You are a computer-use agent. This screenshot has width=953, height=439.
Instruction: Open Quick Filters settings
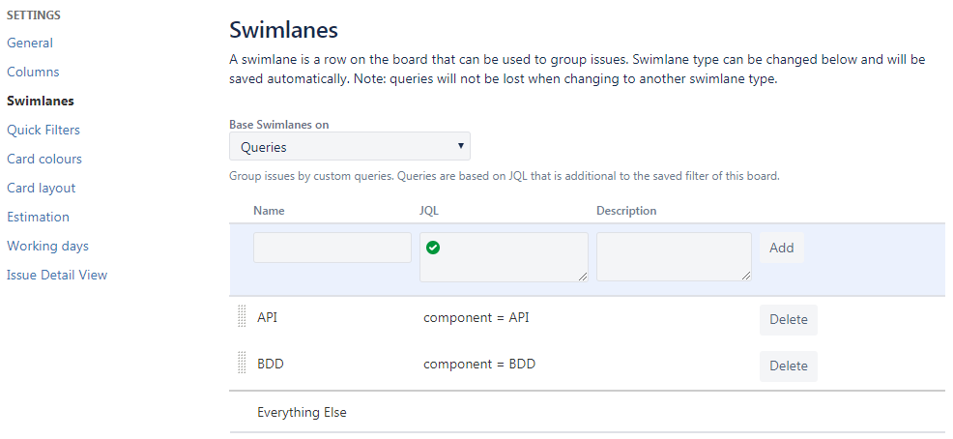(43, 130)
